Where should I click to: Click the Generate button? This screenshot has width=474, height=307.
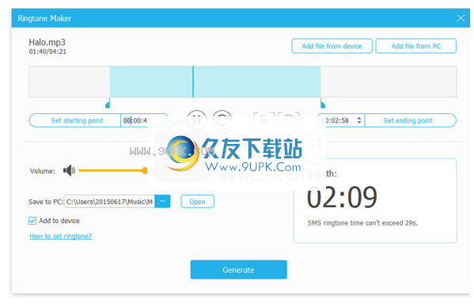tap(238, 270)
